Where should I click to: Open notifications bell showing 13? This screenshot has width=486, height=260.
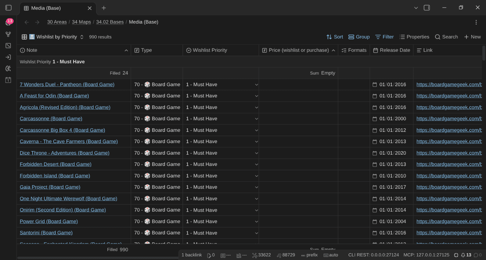click(x=466, y=255)
